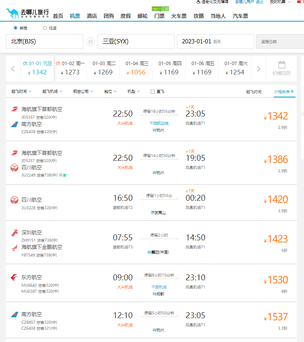Sort results by 起飞时间 on right

point(254,92)
